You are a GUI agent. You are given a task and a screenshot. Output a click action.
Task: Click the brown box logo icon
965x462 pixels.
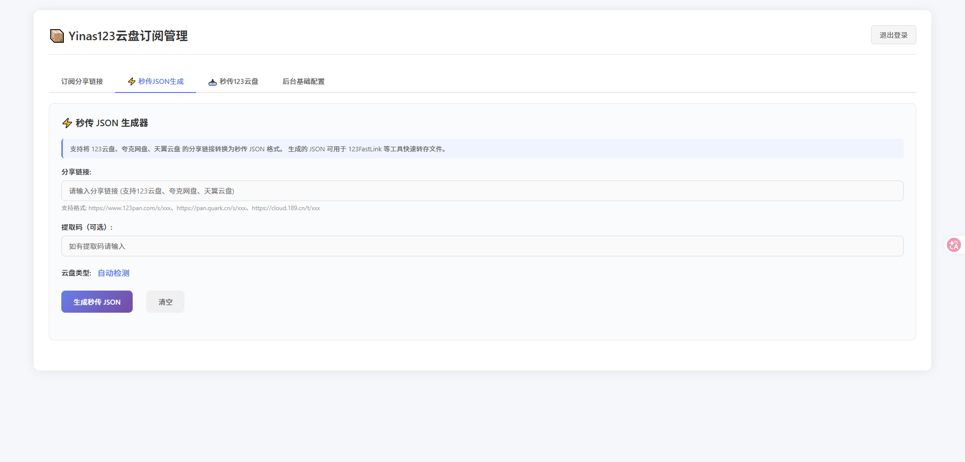[57, 36]
